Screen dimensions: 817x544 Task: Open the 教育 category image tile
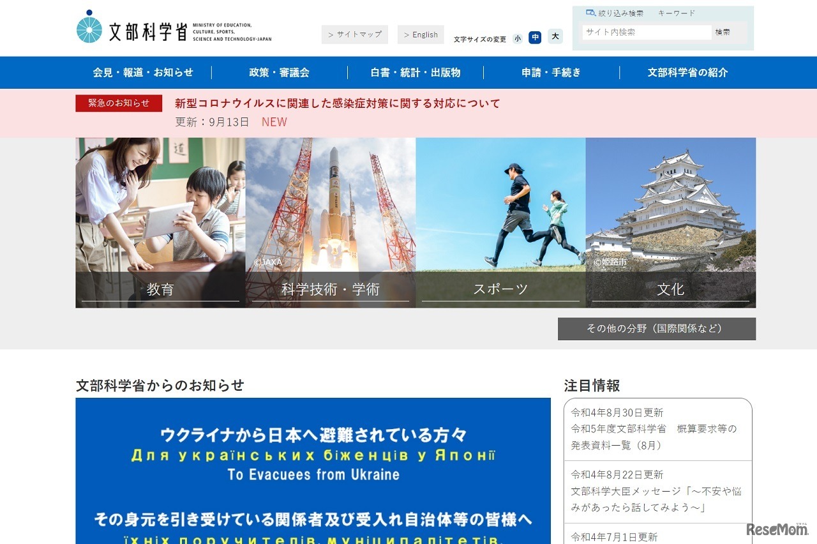[x=160, y=223]
